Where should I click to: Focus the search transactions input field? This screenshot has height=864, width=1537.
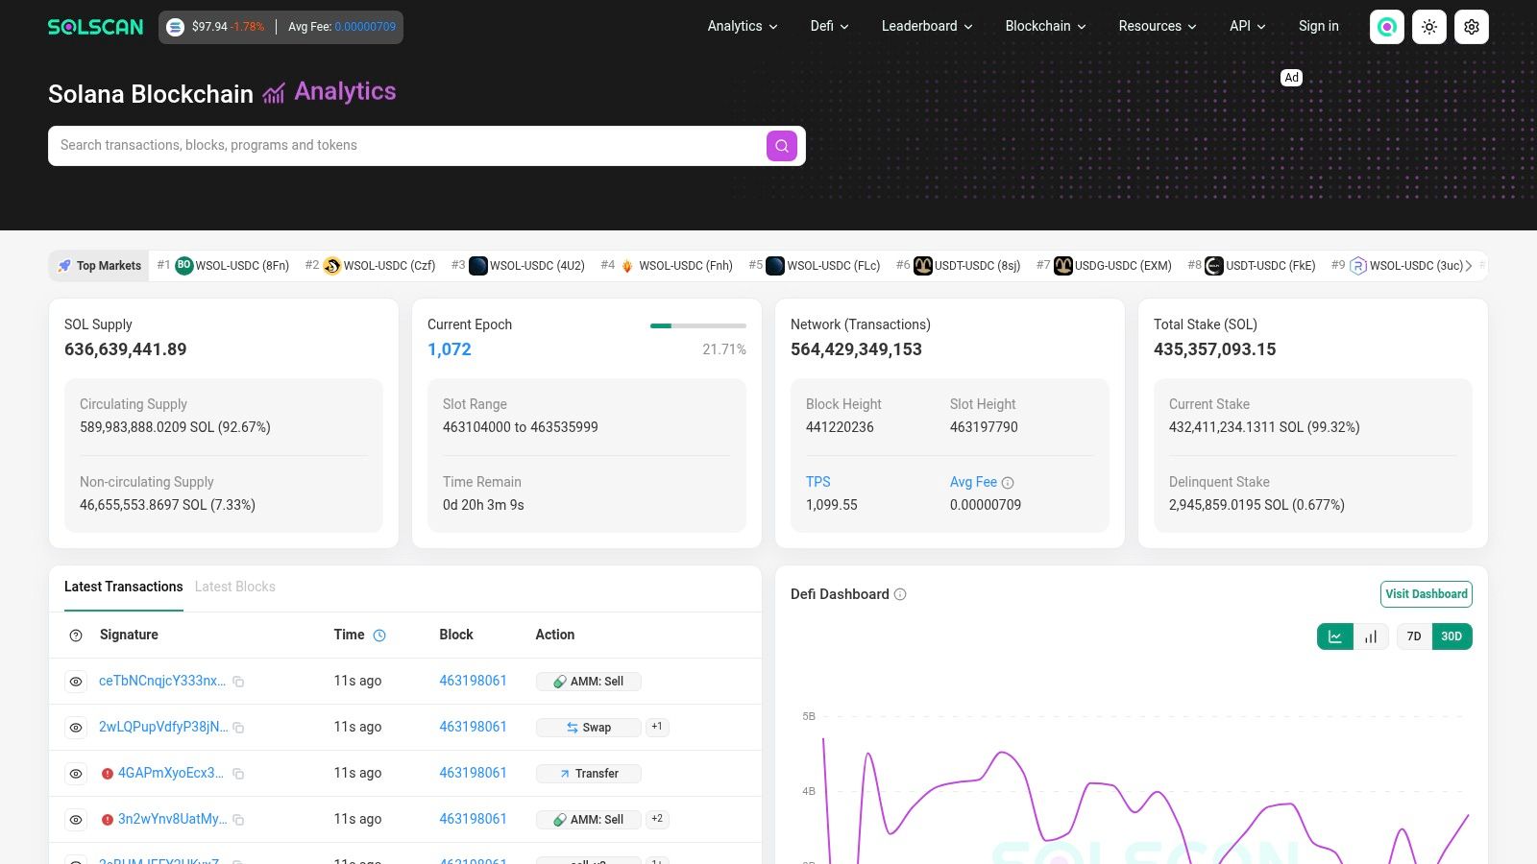pyautogui.click(x=406, y=146)
